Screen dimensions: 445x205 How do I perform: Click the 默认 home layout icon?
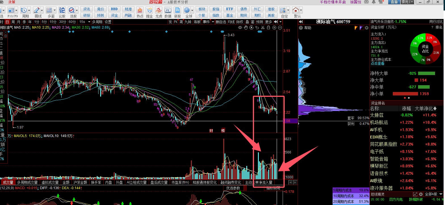coord(295,10)
